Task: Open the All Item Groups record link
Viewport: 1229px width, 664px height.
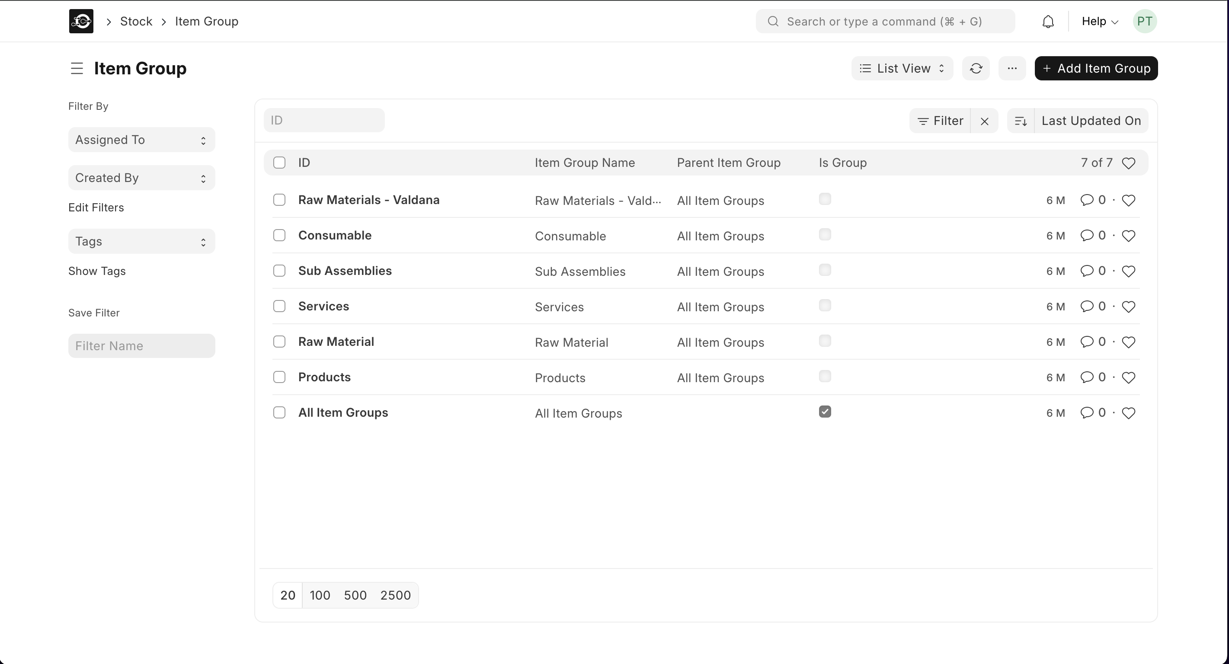Action: pos(343,412)
